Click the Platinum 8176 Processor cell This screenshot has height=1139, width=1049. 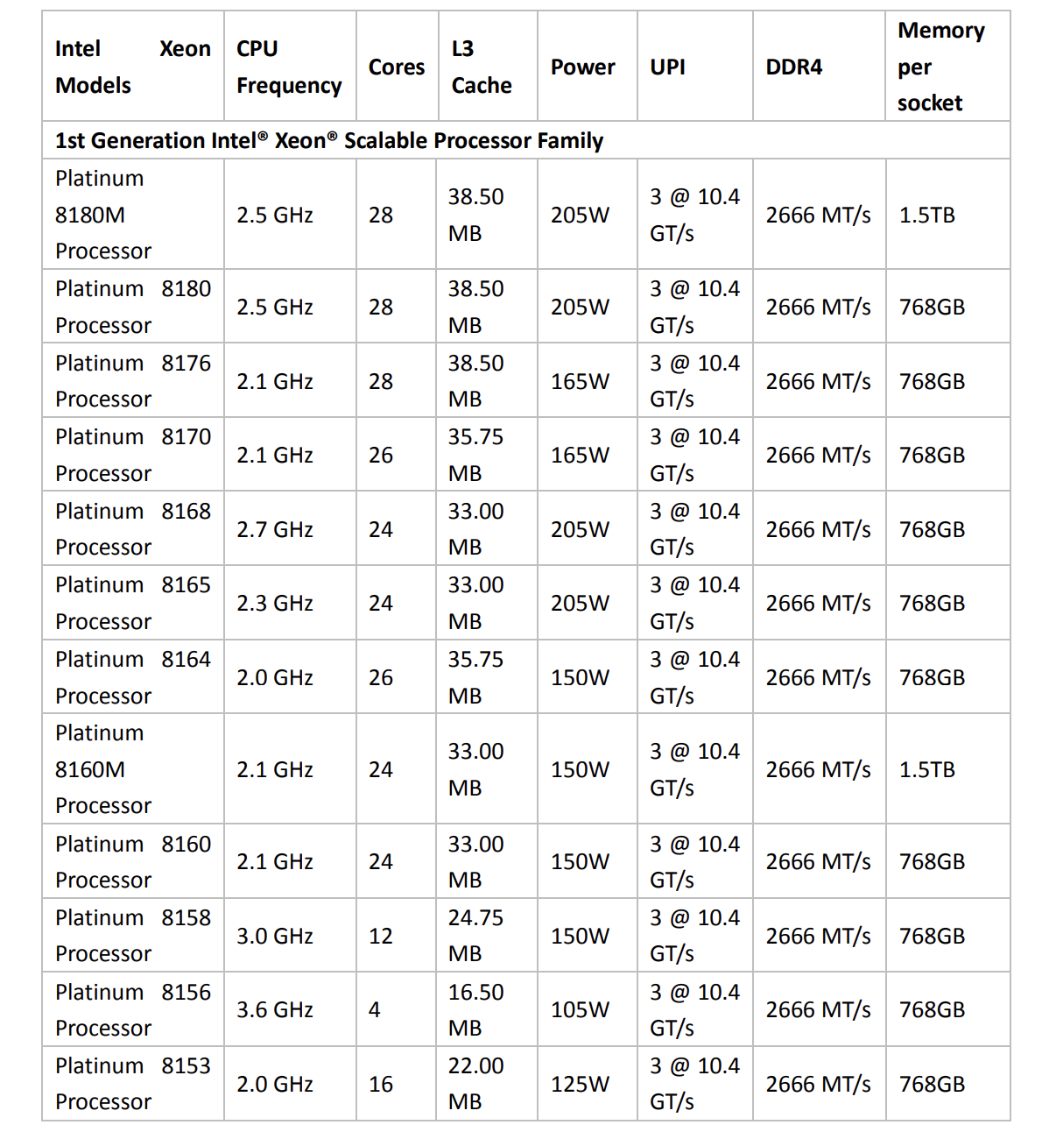coord(132,381)
